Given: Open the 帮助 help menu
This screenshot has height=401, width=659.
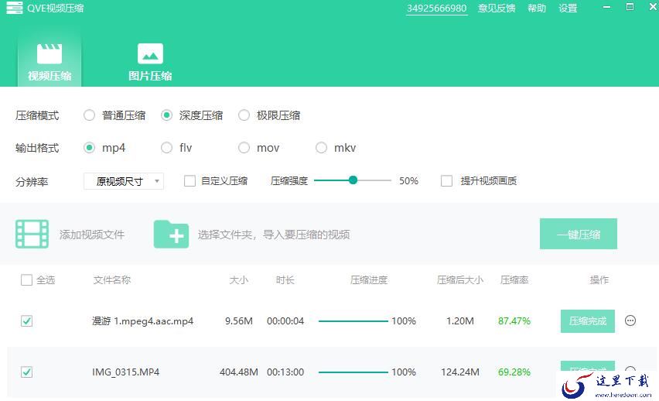Looking at the screenshot, I should [x=537, y=9].
